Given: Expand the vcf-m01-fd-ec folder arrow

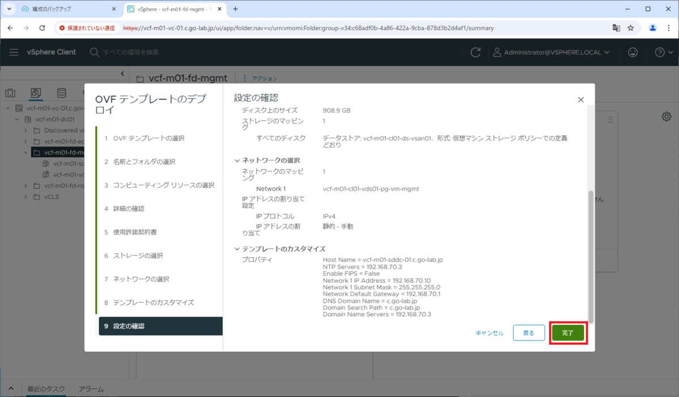Looking at the screenshot, I should [26, 141].
